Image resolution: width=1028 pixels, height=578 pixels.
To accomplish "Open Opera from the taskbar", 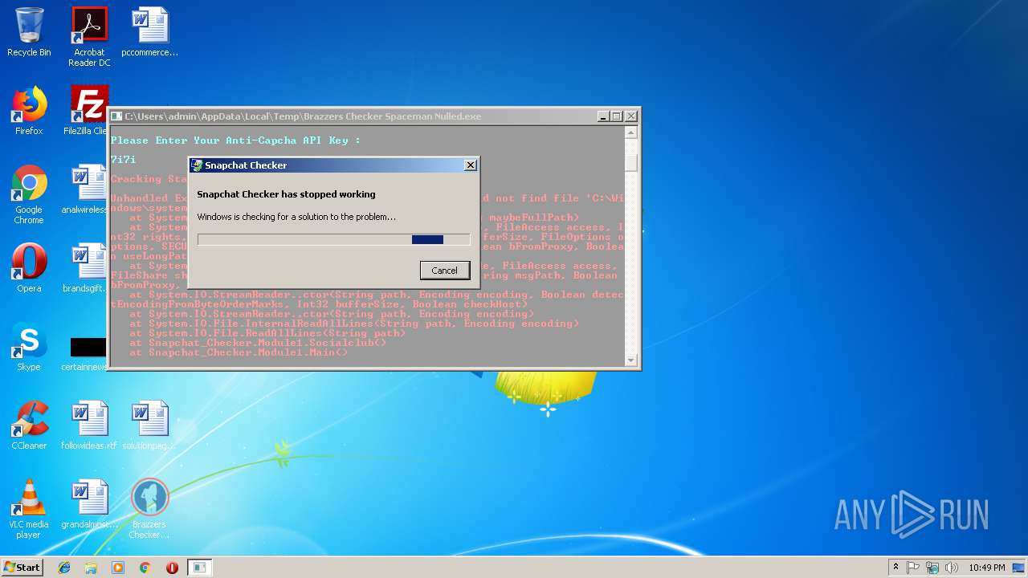I will tap(172, 568).
